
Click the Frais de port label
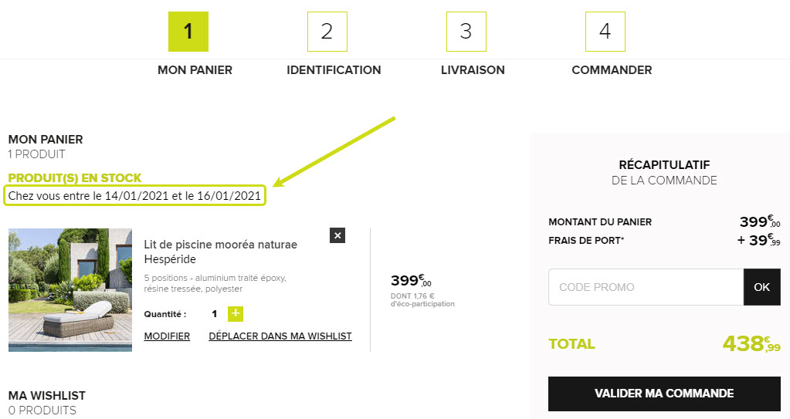[586, 241]
